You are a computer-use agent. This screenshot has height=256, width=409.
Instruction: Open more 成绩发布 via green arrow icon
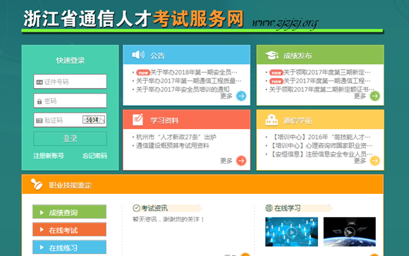pos(375,96)
